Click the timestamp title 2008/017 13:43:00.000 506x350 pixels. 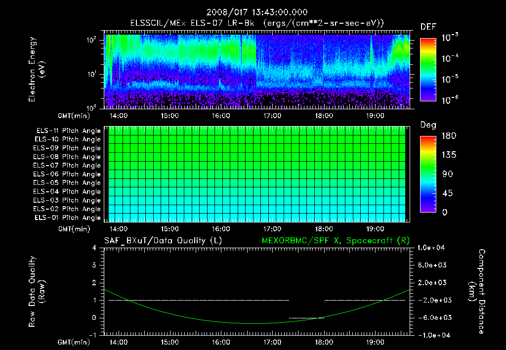click(257, 12)
